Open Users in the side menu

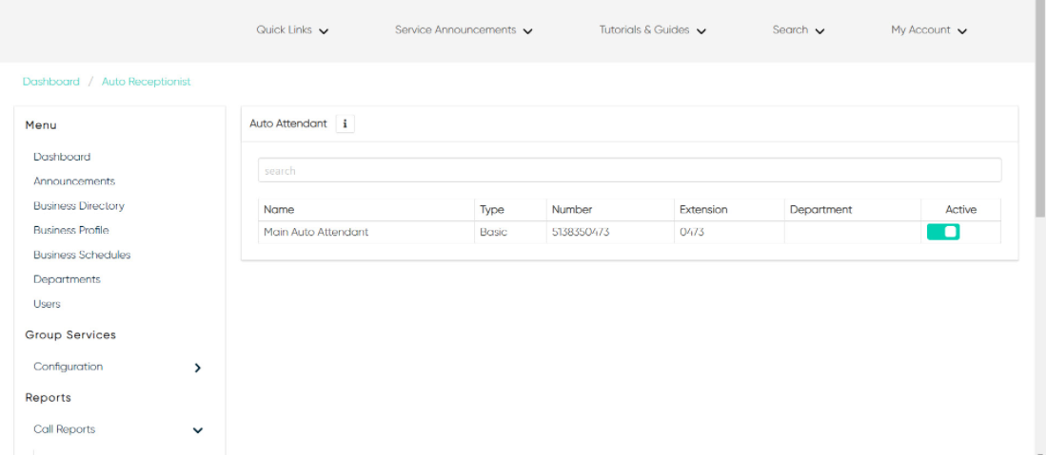pos(47,304)
